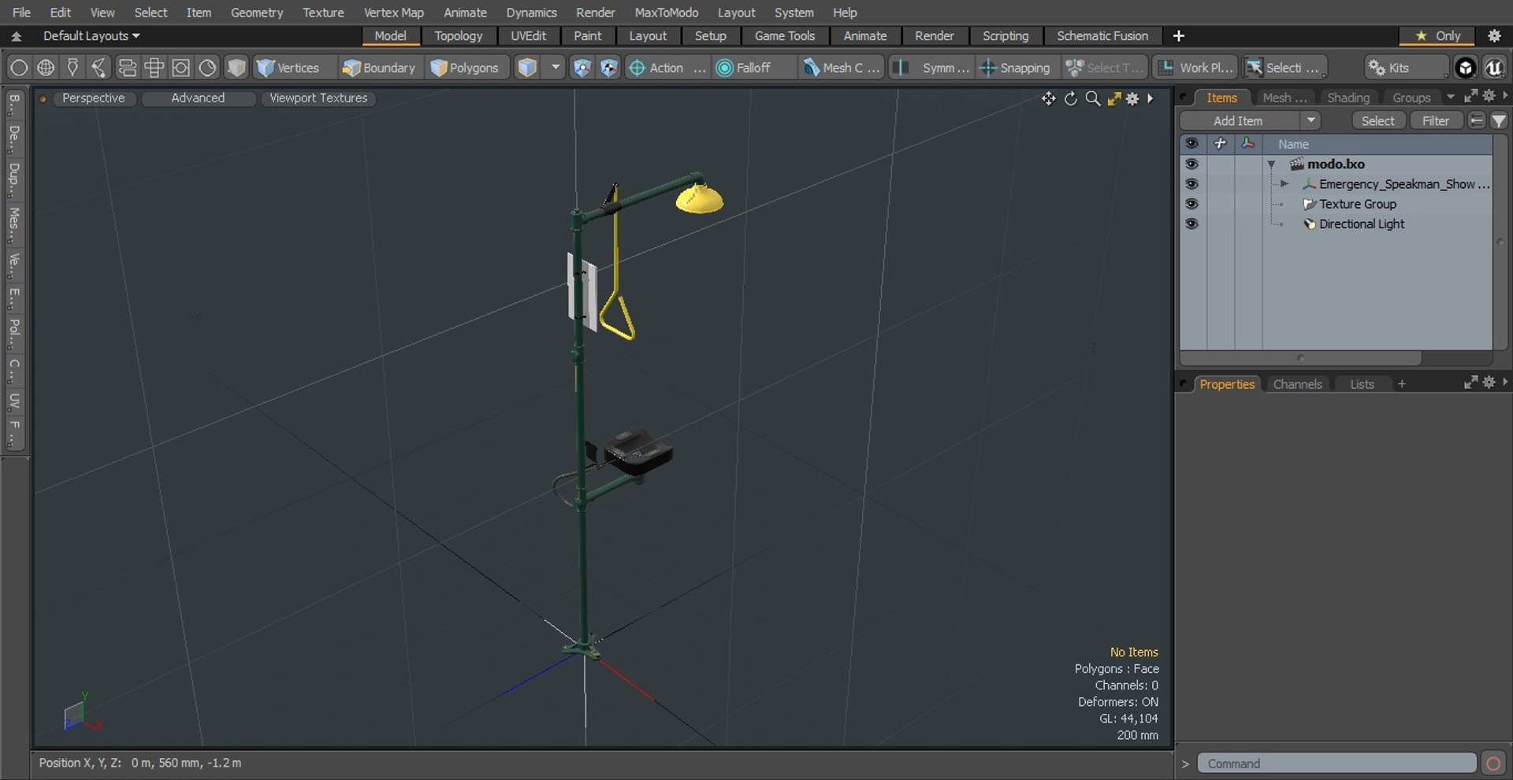Image resolution: width=1513 pixels, height=780 pixels.
Task: Click the Items selection mode cube icon
Action: [x=527, y=68]
